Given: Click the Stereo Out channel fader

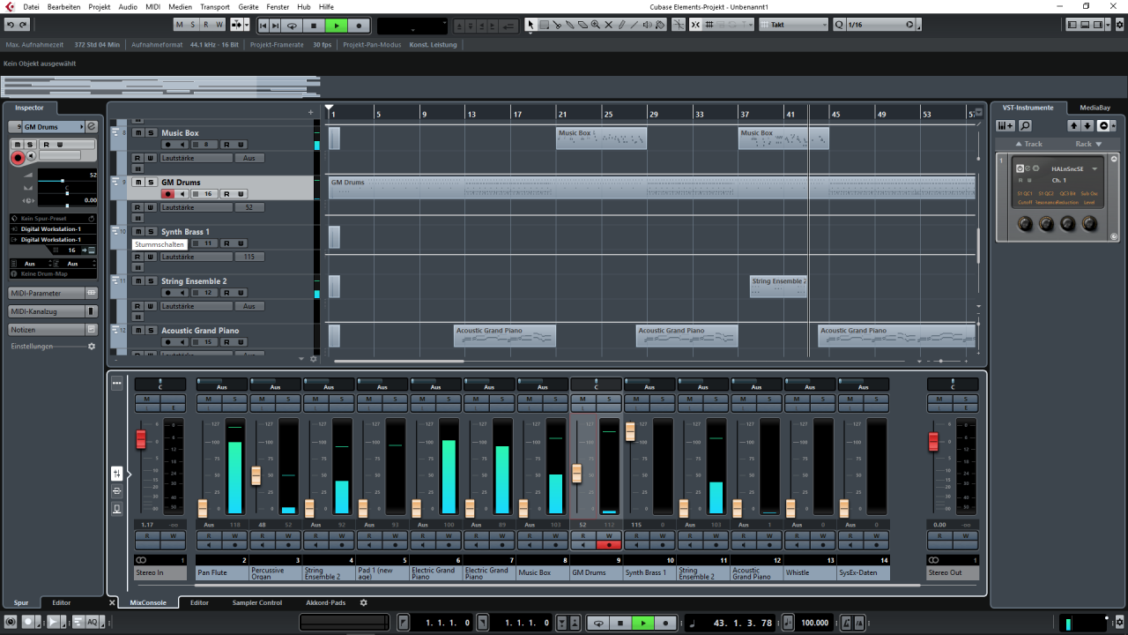Looking at the screenshot, I should tap(933, 441).
